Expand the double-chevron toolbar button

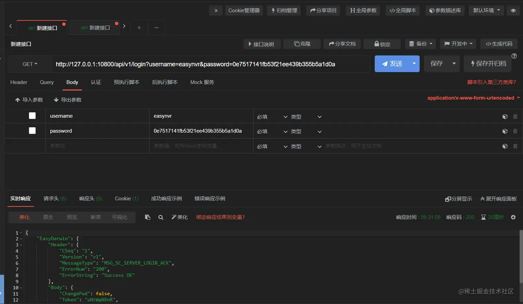[x=216, y=10]
